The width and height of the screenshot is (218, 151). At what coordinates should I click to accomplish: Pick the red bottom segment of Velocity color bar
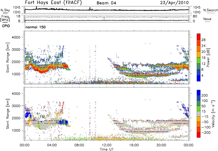click(x=199, y=135)
